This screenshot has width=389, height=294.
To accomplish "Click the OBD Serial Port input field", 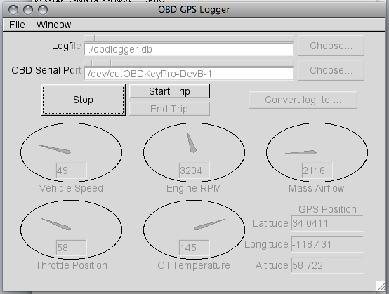I will click(189, 74).
